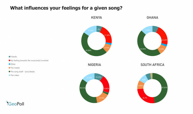193x114 pixels.
Task: Click the blue Other legend dot
Action: pos(10,64)
